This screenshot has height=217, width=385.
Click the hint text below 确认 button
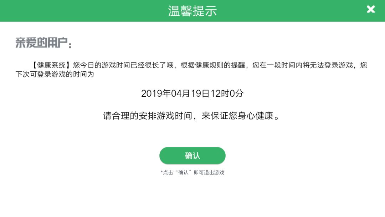coord(192,172)
